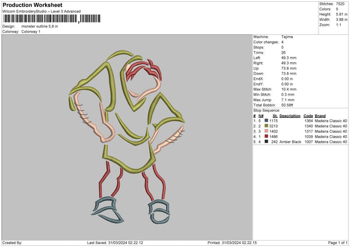The height and width of the screenshot is (247, 350).
Task: Click the Stop Sequence heading
Action: tap(266, 110)
